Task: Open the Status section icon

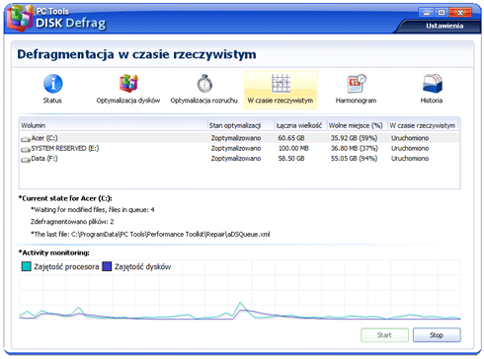Action: click(x=53, y=84)
